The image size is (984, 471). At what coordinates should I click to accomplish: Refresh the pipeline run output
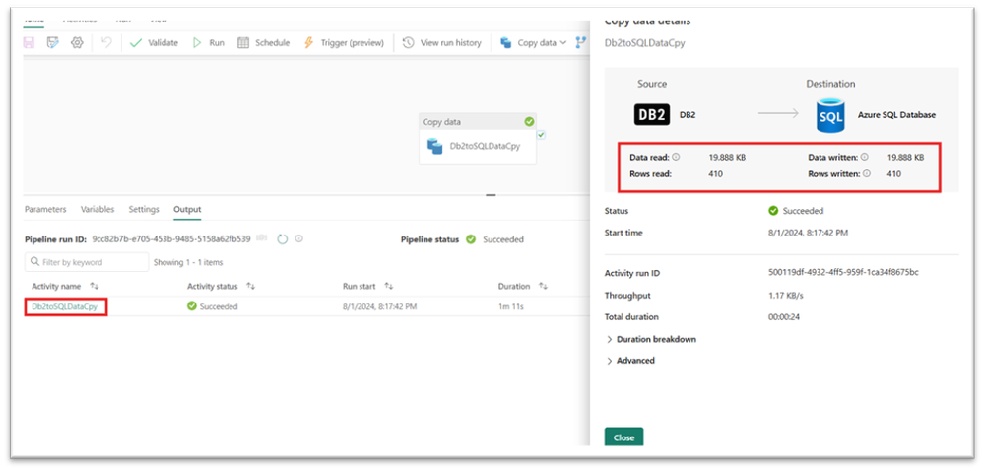283,239
